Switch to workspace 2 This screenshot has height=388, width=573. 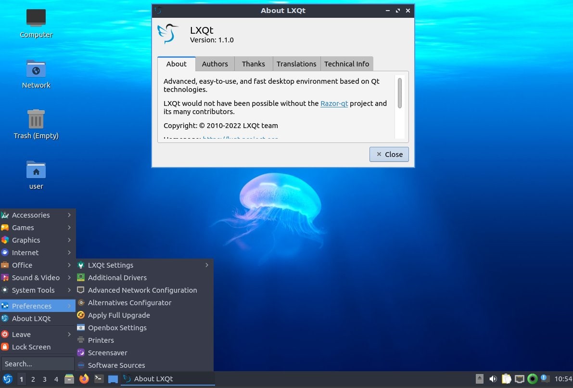[x=33, y=379]
